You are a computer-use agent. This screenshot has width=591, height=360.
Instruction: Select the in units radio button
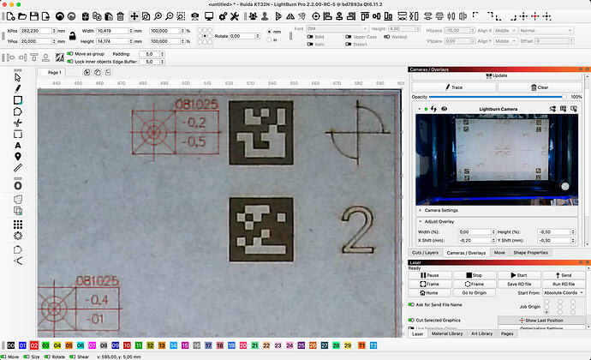click(x=269, y=39)
